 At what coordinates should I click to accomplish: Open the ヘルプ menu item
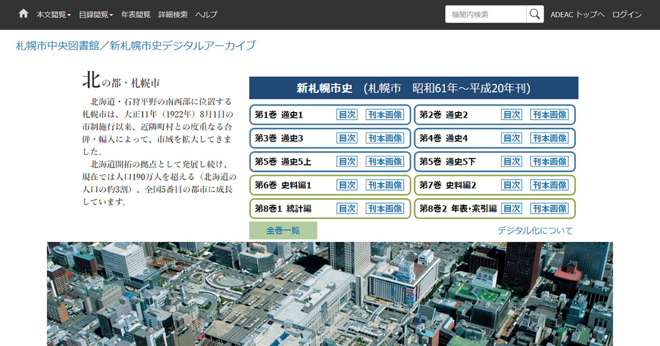tap(206, 15)
